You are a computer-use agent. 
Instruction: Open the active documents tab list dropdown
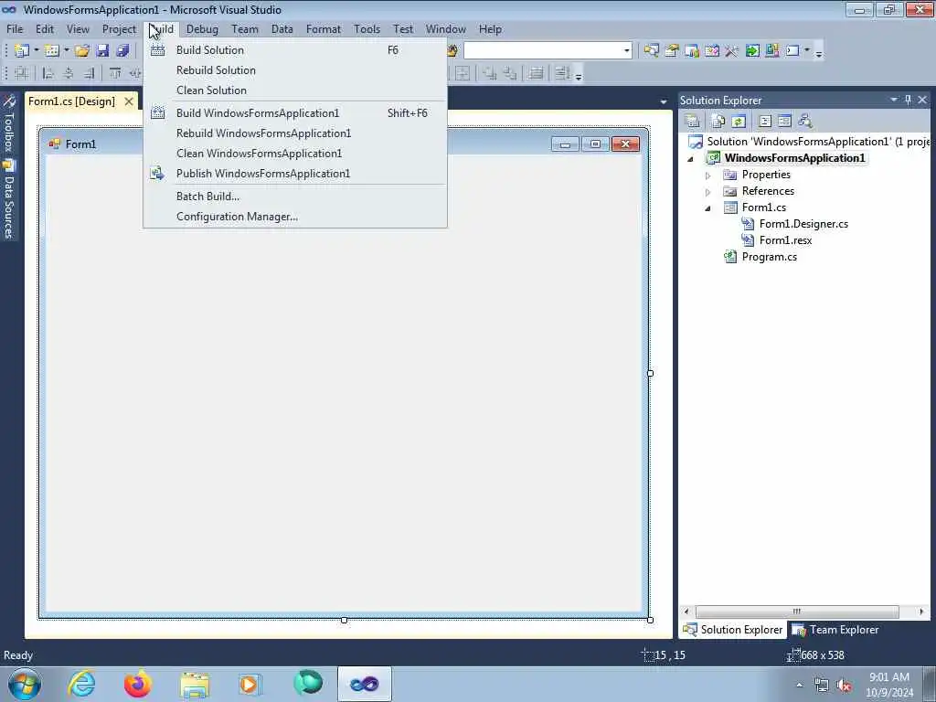tap(664, 102)
